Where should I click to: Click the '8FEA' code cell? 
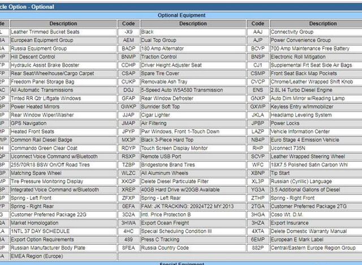point(128,247)
